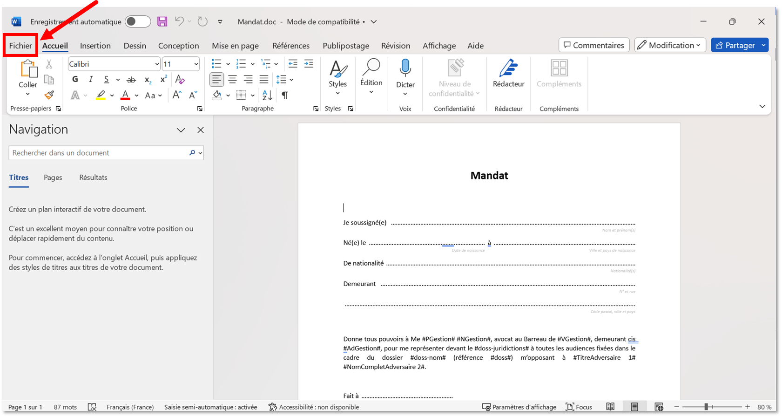Switch to the Insertion tab
The height and width of the screenshot is (417, 782).
[x=95, y=46]
